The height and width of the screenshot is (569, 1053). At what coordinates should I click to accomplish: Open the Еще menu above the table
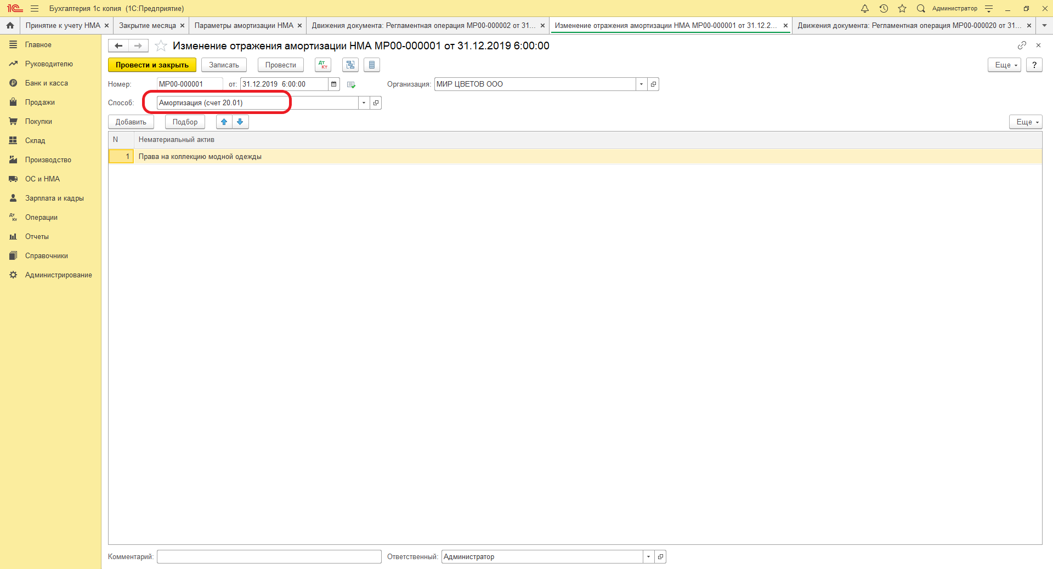(1025, 122)
